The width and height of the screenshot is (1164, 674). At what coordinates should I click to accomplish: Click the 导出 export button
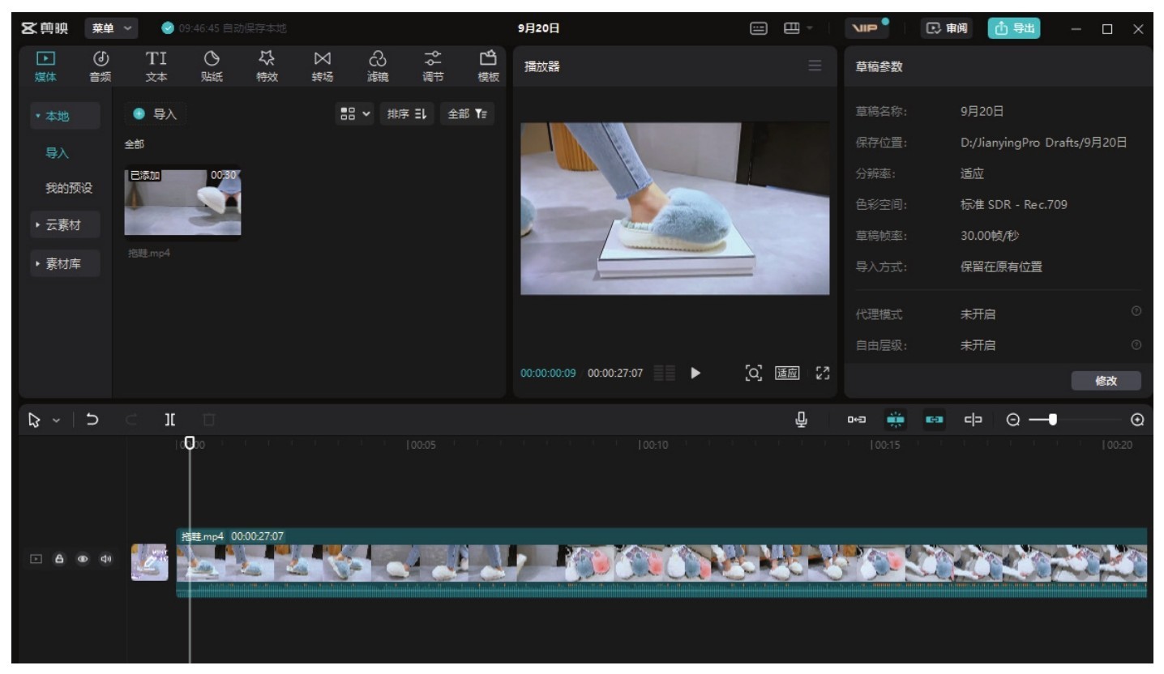1013,28
